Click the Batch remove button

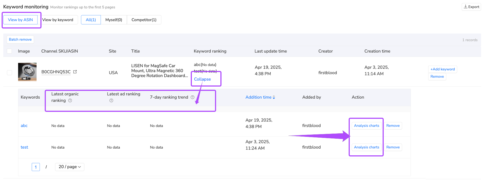coord(20,40)
